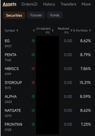The height and width of the screenshot is (136, 95).
Task: Show the Funds holdings
Action: pyautogui.click(x=55, y=15)
